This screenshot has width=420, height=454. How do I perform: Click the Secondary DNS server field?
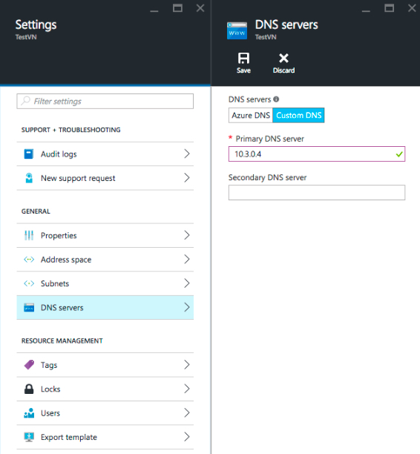(x=317, y=193)
